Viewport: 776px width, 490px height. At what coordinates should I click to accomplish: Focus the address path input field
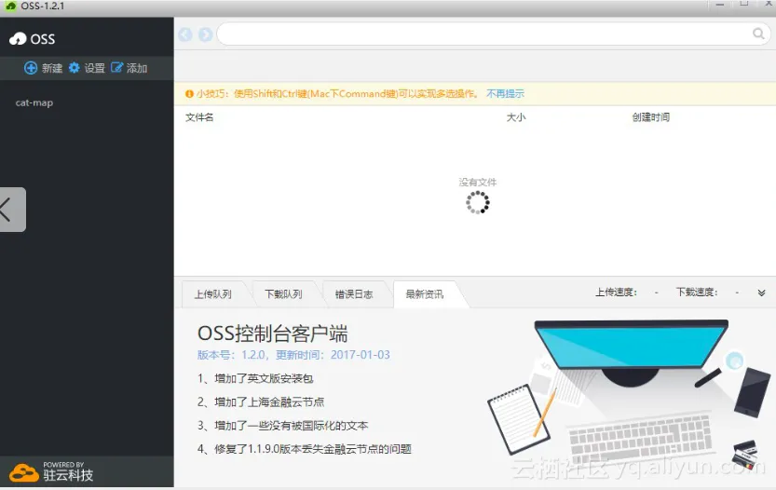coord(484,34)
